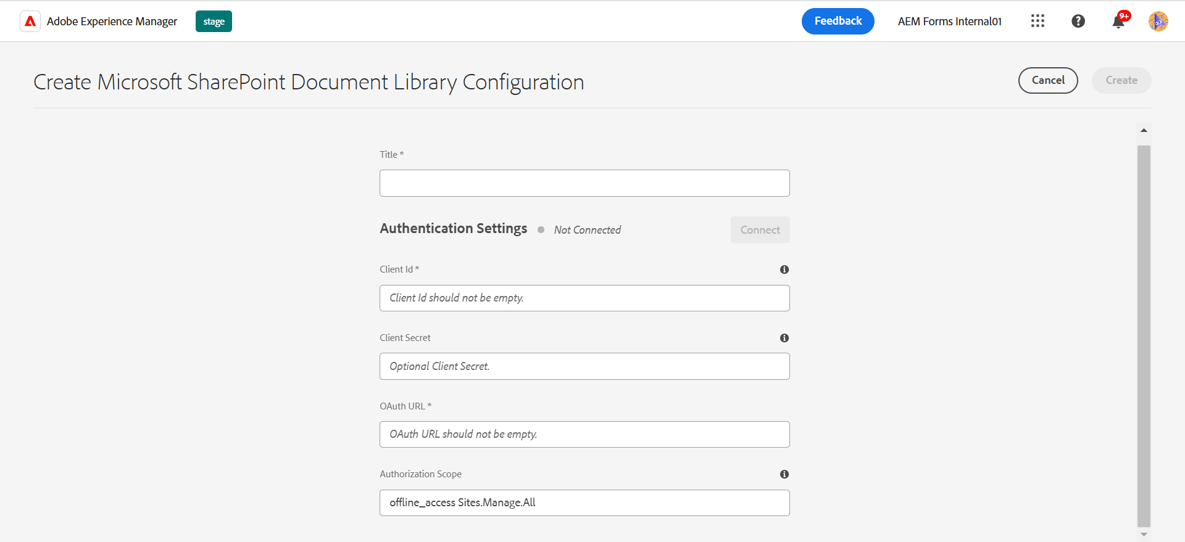Image resolution: width=1185 pixels, height=542 pixels.
Task: Click the scrollbar up arrow
Action: 1144,131
